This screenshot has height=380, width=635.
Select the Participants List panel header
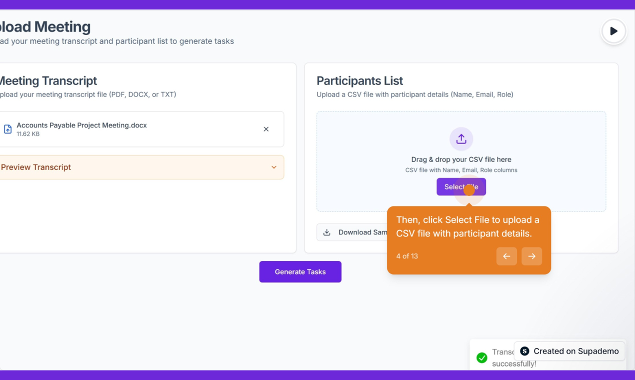coord(359,80)
